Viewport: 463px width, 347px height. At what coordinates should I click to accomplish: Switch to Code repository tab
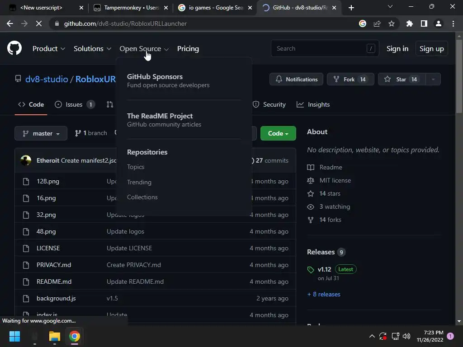tap(31, 104)
